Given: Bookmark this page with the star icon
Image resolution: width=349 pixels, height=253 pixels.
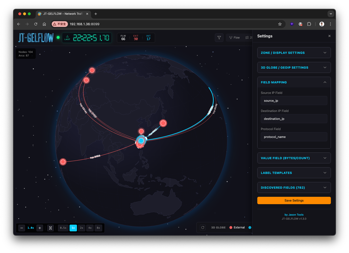Looking at the screenshot, I should (280, 24).
